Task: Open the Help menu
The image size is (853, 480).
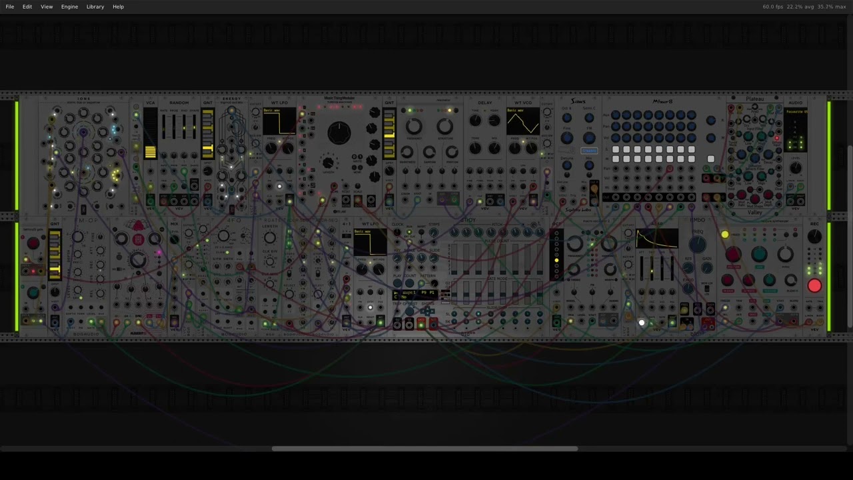Action: point(118,7)
